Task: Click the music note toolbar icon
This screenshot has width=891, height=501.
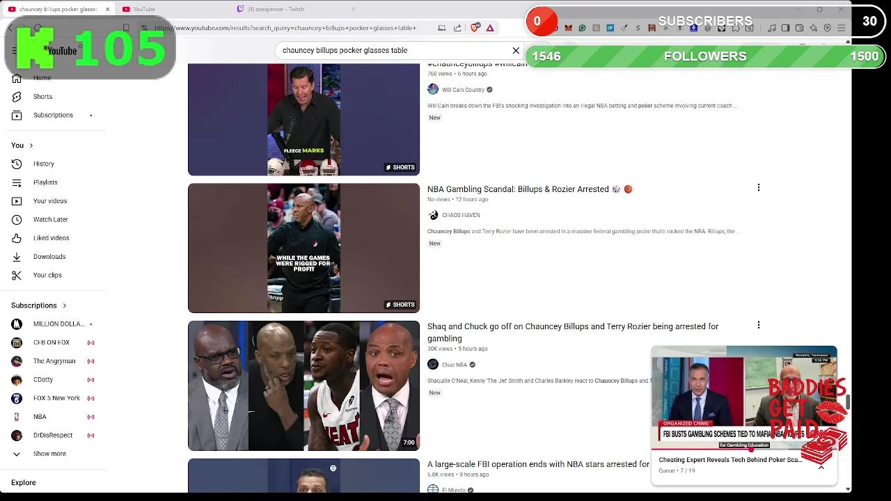Action: pyautogui.click(x=771, y=28)
